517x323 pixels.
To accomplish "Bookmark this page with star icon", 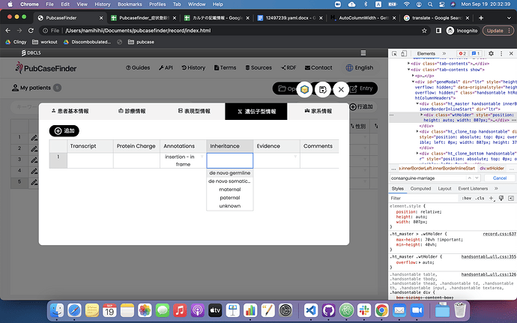I will (x=424, y=31).
